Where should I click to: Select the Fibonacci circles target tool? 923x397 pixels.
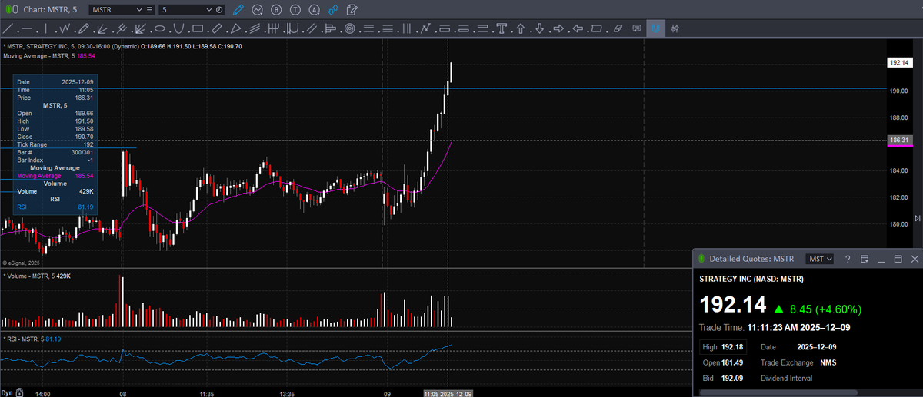coord(349,28)
